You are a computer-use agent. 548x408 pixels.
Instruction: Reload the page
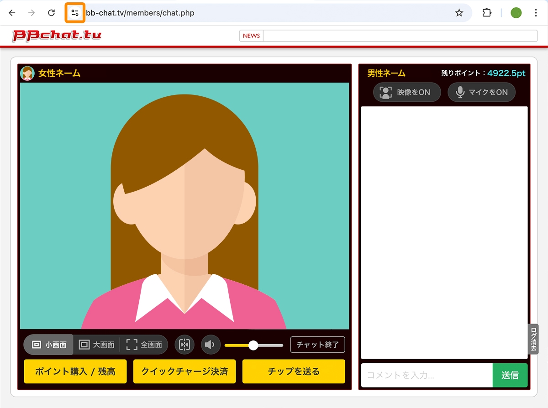pos(51,13)
